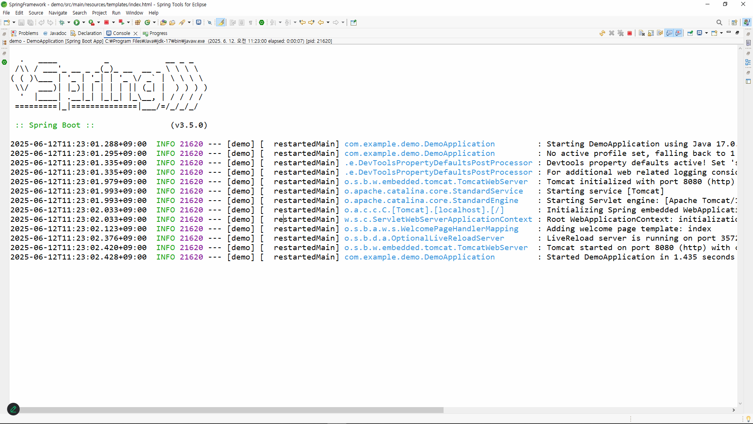Click the red Stop application icon in main toolbar
The image size is (753, 424).
pos(106,22)
